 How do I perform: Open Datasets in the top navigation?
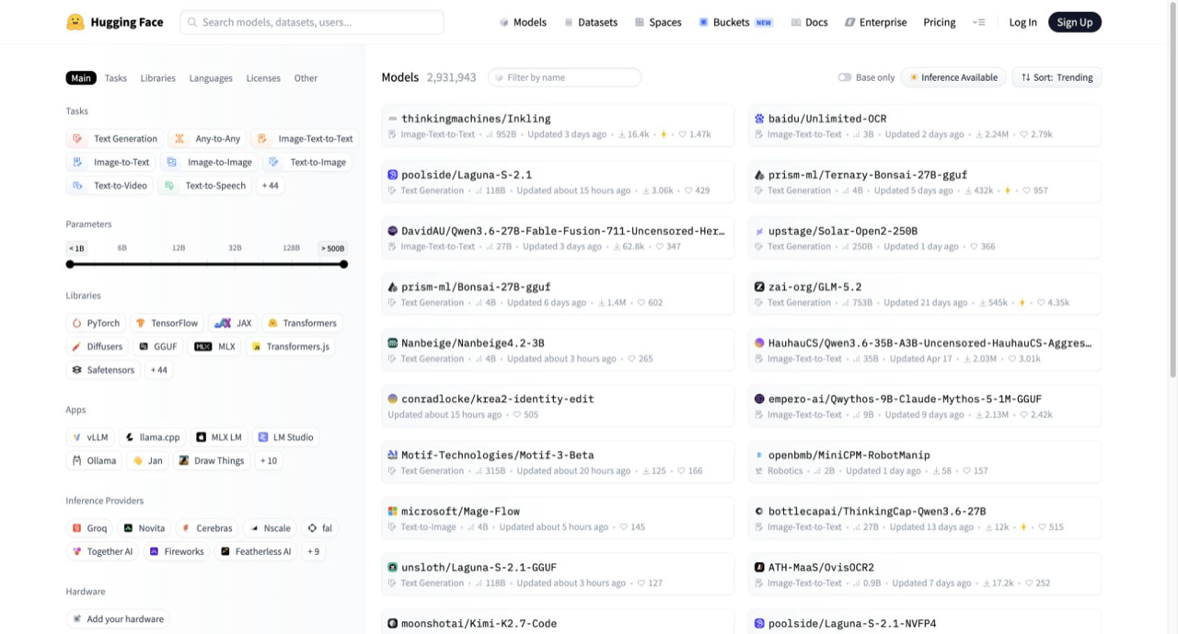click(x=591, y=22)
